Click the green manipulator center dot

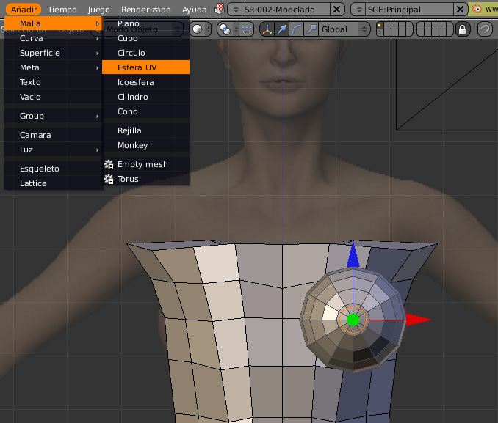pos(353,320)
